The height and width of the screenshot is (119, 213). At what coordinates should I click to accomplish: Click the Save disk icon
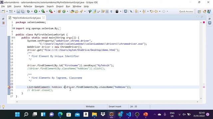pos(18,12)
